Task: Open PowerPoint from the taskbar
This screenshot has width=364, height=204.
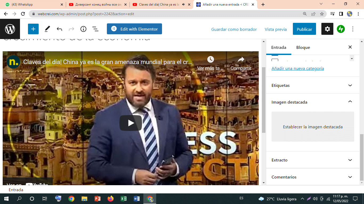Action: point(97,199)
